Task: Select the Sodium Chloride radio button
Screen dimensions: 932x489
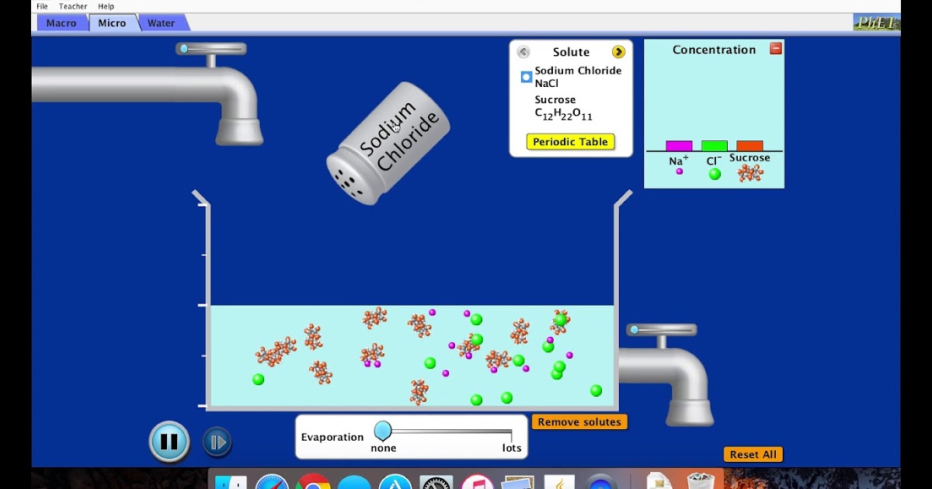Action: [x=526, y=77]
